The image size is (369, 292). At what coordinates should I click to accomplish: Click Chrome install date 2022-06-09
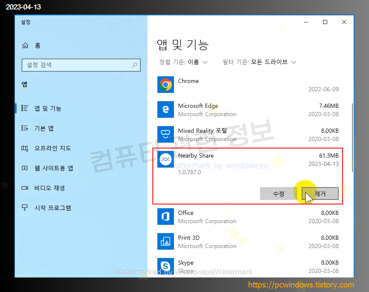[323, 89]
